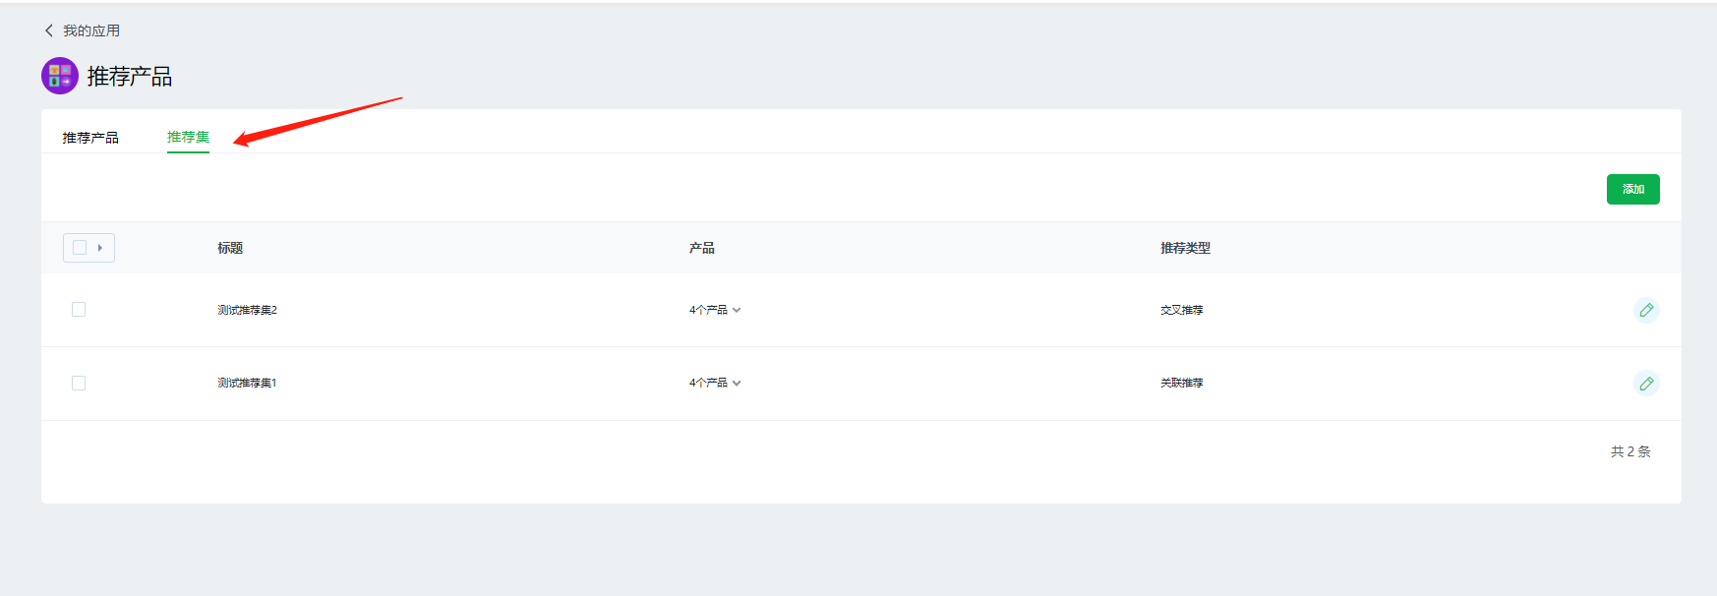Edit the 测试推荐集1 row
The height and width of the screenshot is (596, 1717).
(1646, 384)
